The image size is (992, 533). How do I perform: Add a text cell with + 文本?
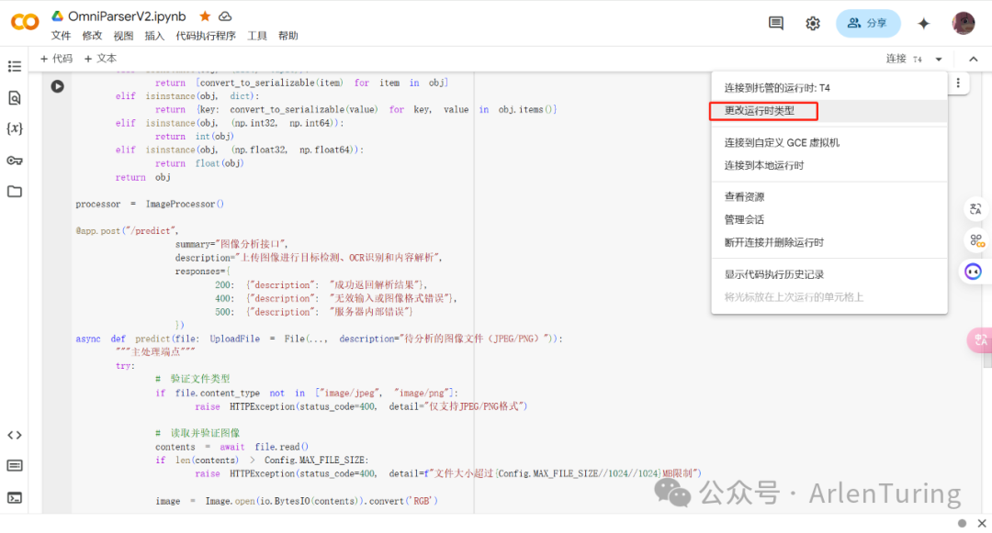tap(101, 59)
